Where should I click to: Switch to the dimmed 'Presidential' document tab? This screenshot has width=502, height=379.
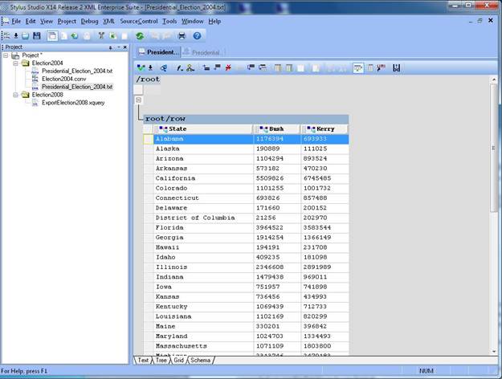click(202, 52)
